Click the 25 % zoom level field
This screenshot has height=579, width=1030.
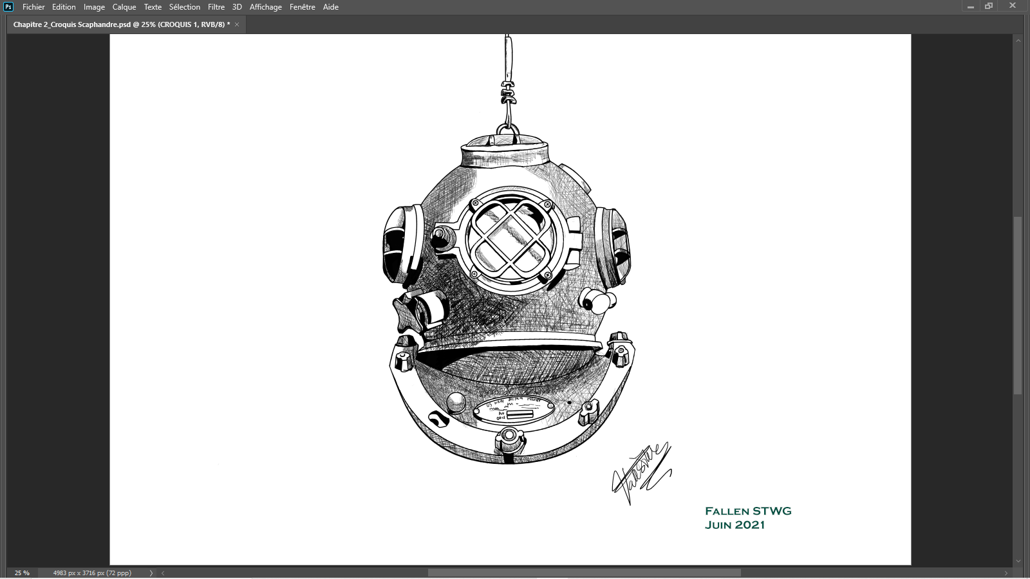[x=23, y=573]
